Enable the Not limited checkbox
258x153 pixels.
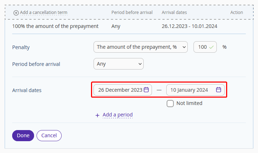pyautogui.click(x=170, y=104)
